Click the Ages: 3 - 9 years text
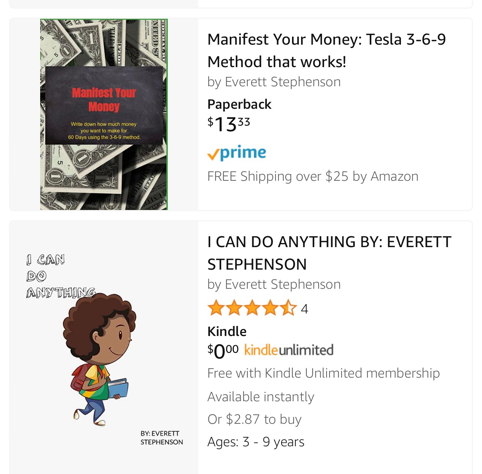Viewport: 482px width, 474px height. click(x=256, y=442)
